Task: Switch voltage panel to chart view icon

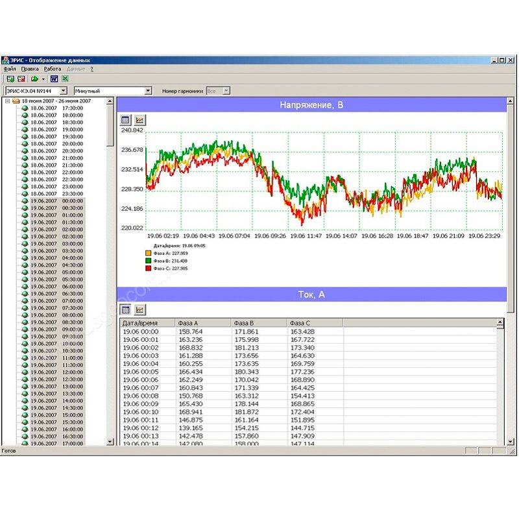Action: click(x=140, y=120)
